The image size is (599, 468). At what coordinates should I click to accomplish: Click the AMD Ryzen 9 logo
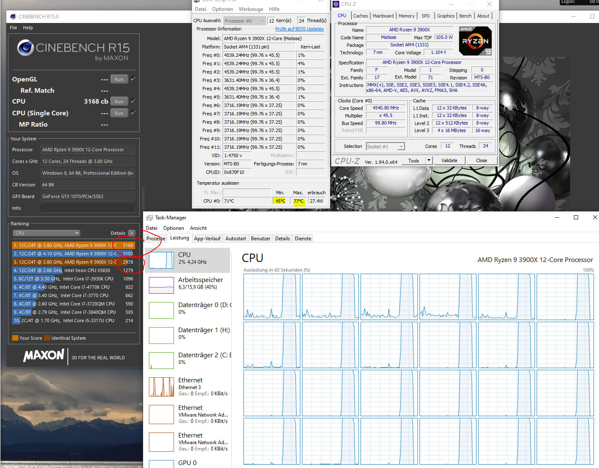pos(475,41)
